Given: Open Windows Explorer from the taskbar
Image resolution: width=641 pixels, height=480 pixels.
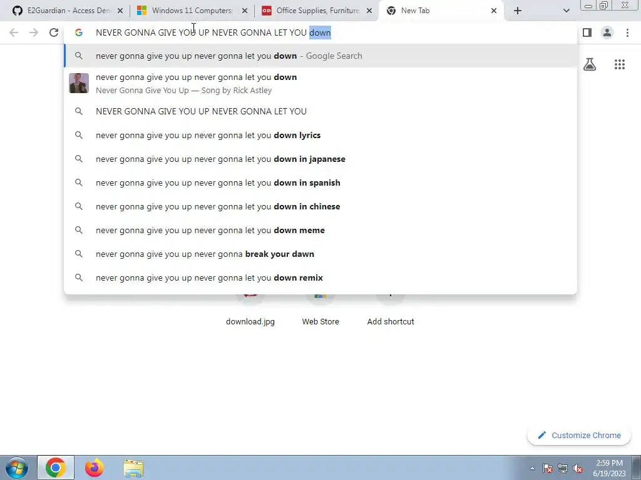Looking at the screenshot, I should click(133, 469).
